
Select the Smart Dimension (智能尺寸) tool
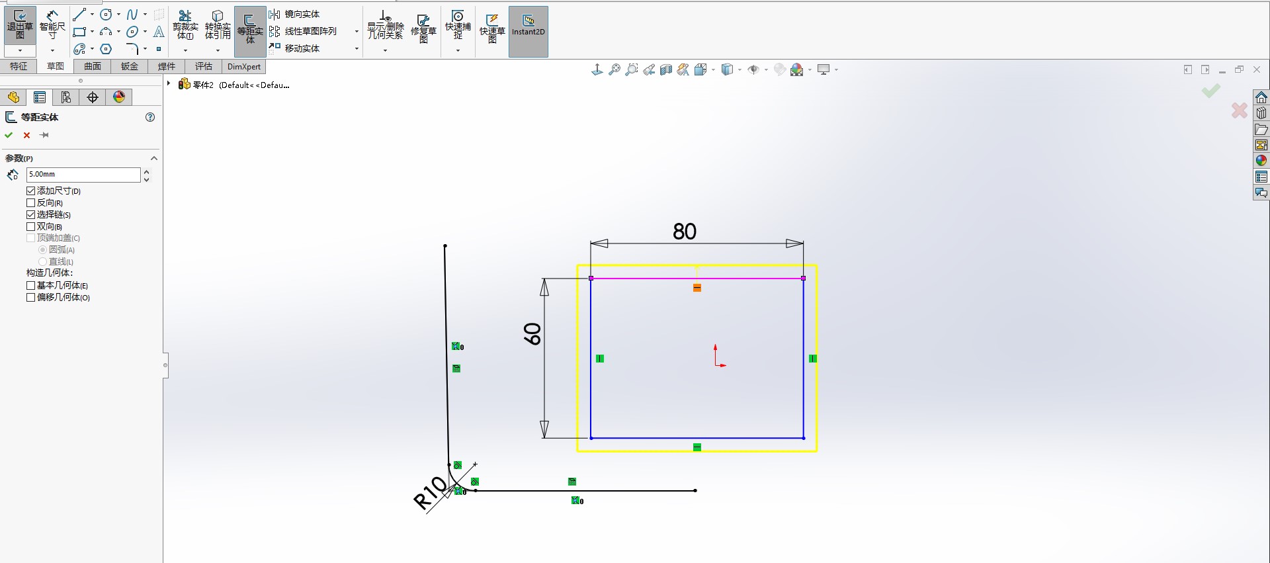[x=52, y=25]
